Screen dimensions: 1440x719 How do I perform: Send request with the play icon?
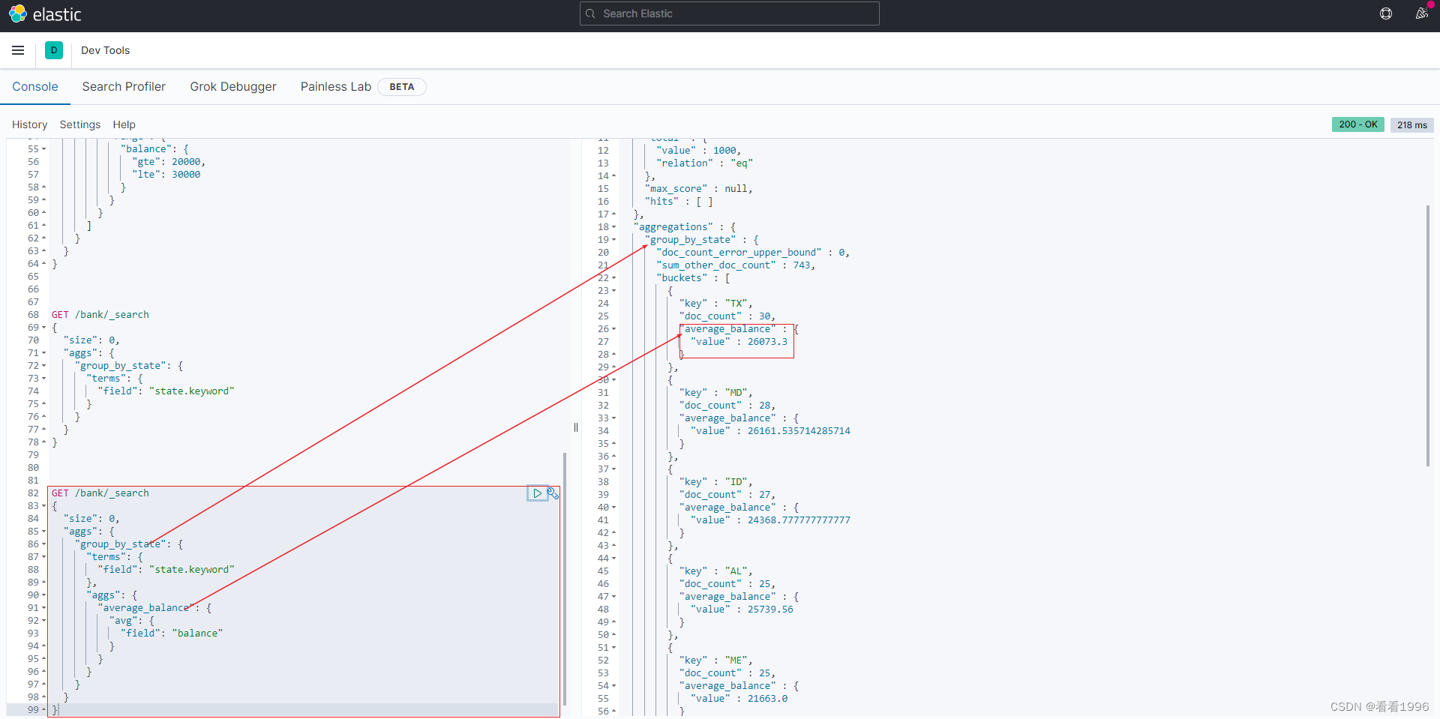[x=537, y=493]
